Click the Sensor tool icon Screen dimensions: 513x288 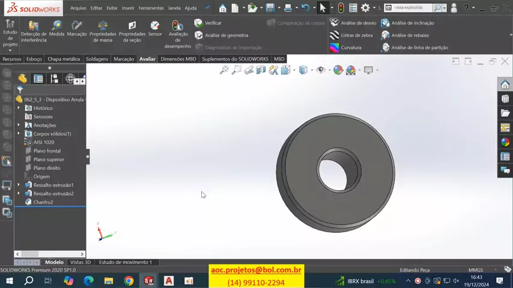155,28
